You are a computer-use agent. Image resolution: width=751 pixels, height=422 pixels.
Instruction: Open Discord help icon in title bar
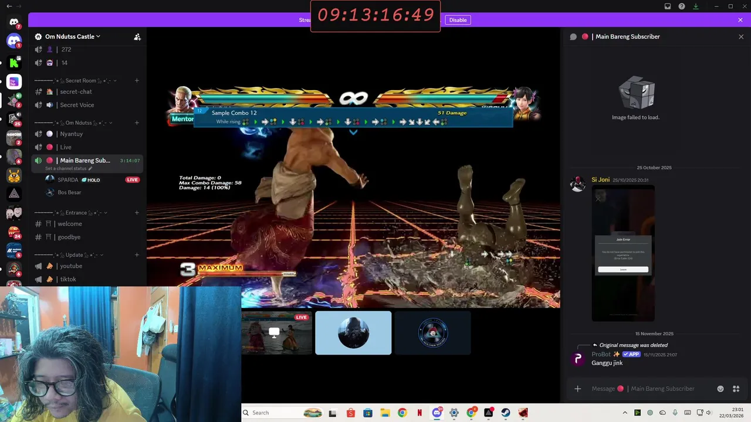[x=682, y=6]
